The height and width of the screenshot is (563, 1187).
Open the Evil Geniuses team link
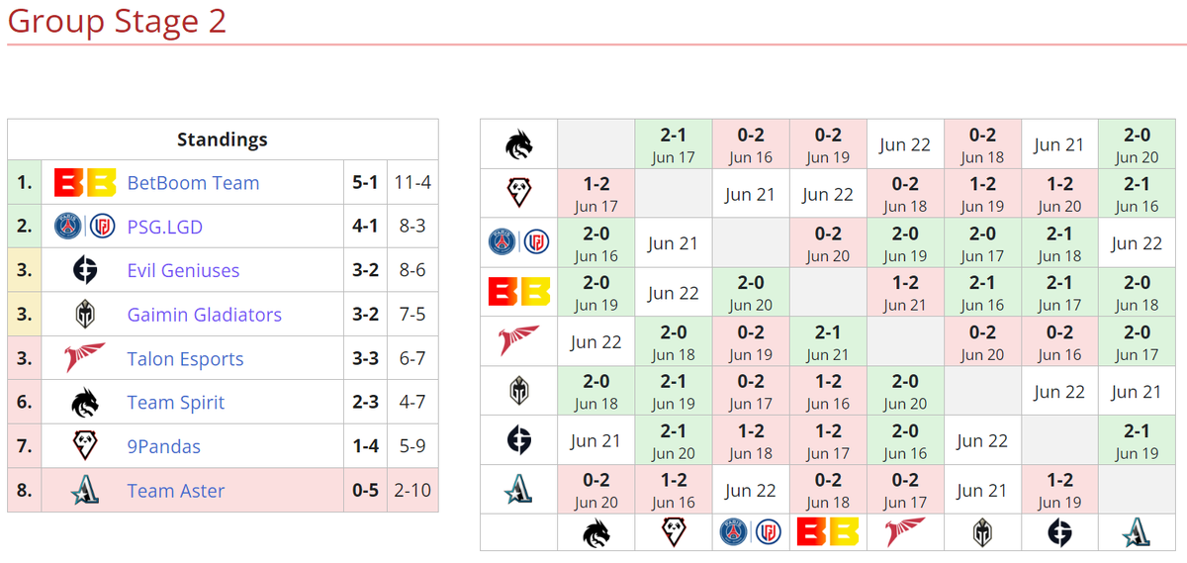(x=183, y=270)
